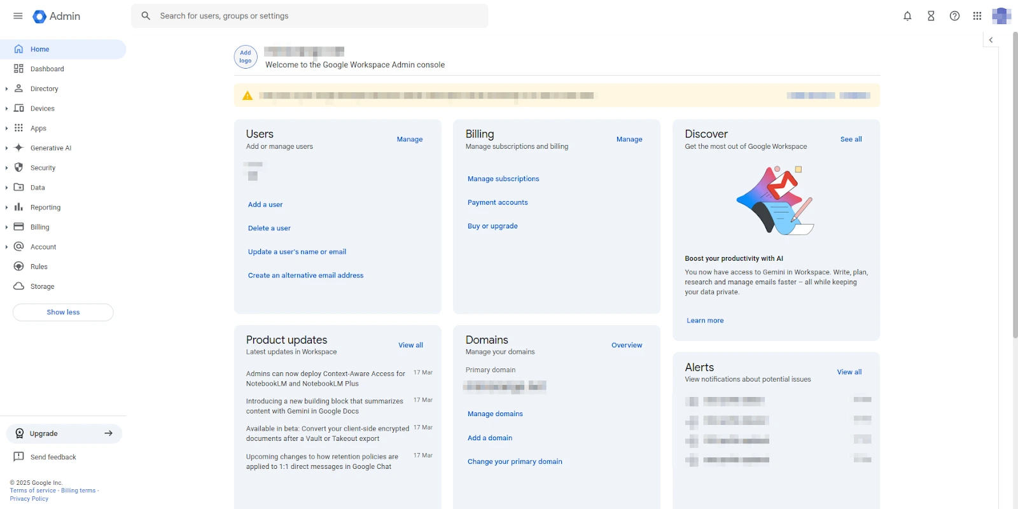Click the Security shield icon
This screenshot has width=1018, height=509.
tap(18, 167)
